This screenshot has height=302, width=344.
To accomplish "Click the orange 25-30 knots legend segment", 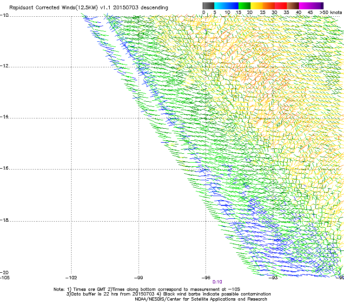I will (x=269, y=6).
